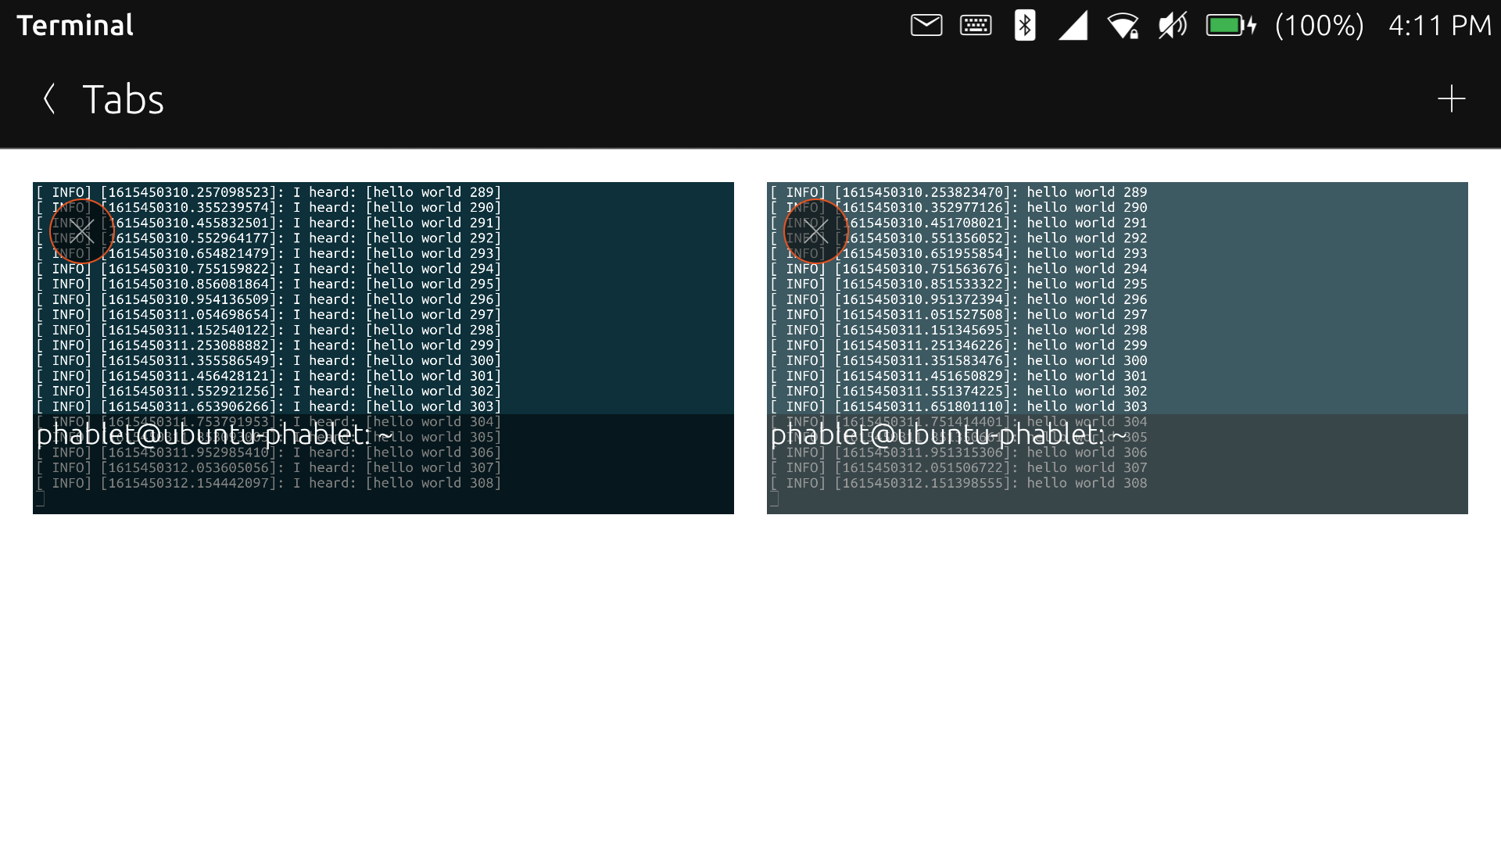Open the keyboard indicator icon
The width and height of the screenshot is (1501, 844).
tap(976, 26)
